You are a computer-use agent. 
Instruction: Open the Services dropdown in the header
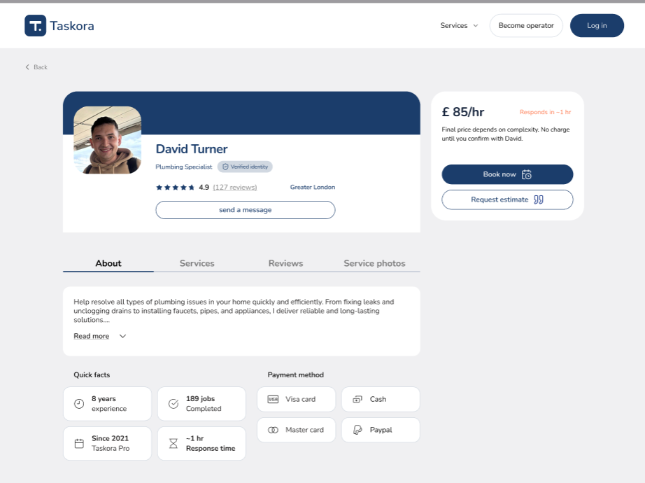[459, 25]
